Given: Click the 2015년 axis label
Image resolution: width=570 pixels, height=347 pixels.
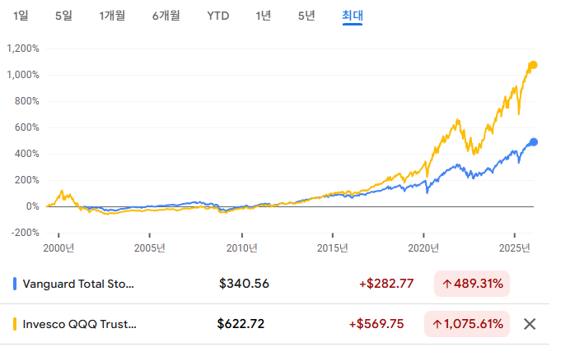Looking at the screenshot, I should [x=332, y=248].
